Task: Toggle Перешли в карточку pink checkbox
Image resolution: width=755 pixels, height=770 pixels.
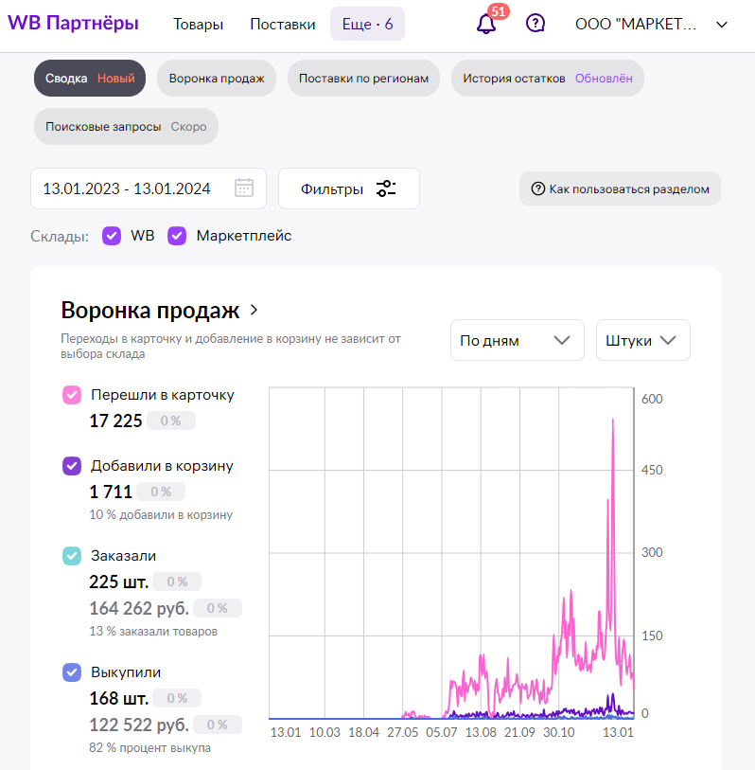Action: (72, 395)
